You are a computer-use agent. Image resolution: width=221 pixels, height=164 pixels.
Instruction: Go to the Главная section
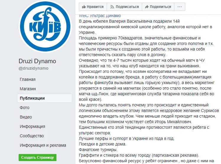[x=28, y=79]
